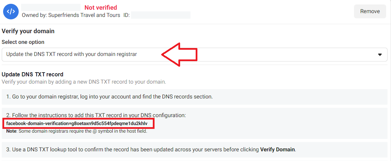
Task: Click the Note about the @ symbol
Action: (x=77, y=131)
